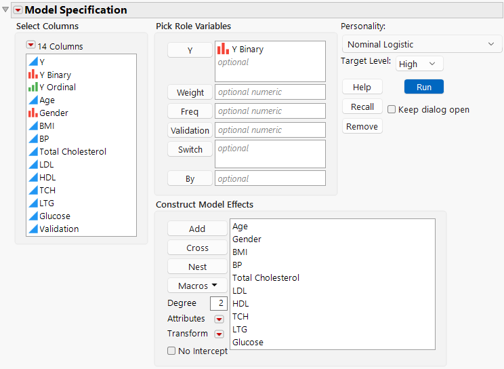The height and width of the screenshot is (369, 504).
Task: Click the Model Specification red triangle menu
Action: point(18,10)
